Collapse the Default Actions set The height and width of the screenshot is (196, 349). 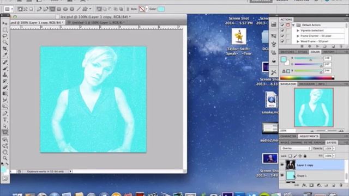(x=293, y=25)
